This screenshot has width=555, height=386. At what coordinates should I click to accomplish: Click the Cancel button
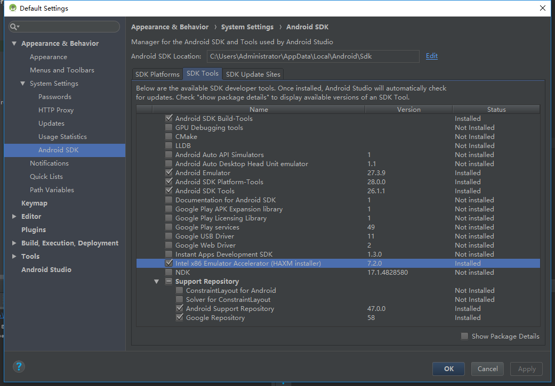[487, 368]
